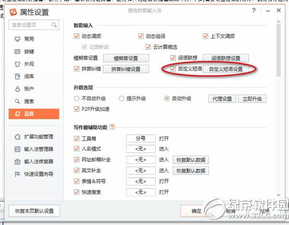Open 拼音纠错设置 button
The width and height of the screenshot is (289, 225).
click(x=126, y=69)
